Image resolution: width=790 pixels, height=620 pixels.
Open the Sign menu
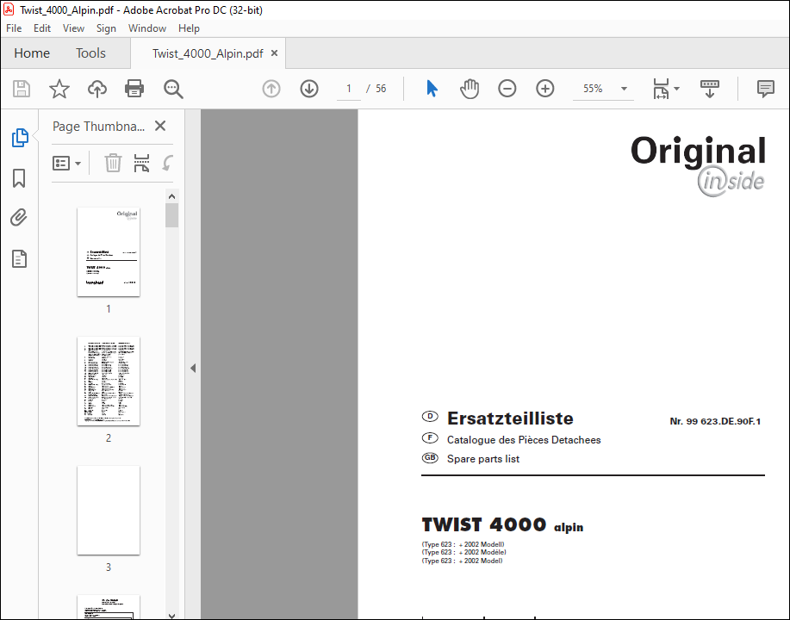pos(106,28)
